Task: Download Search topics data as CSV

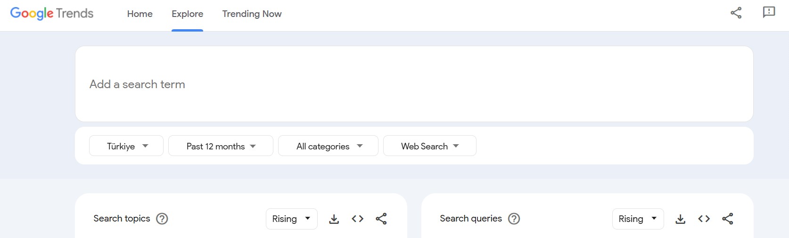Action: coord(334,219)
